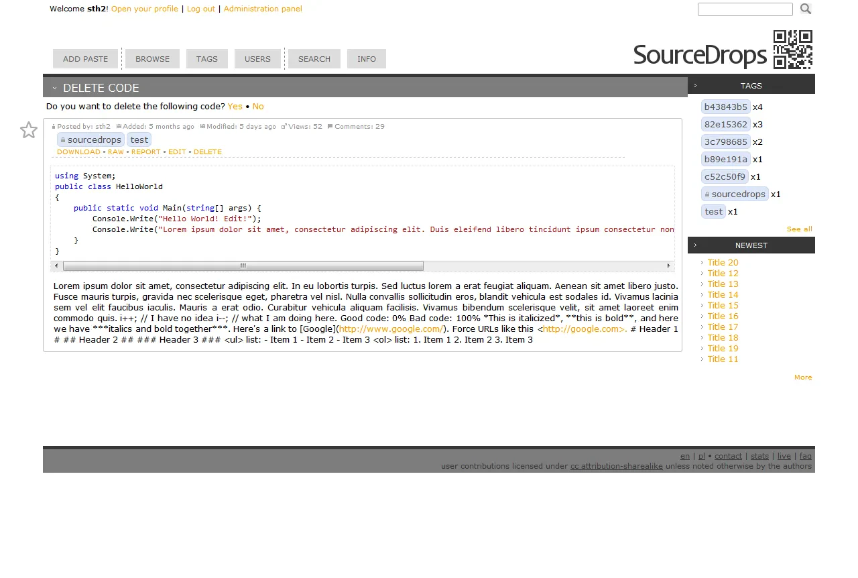Screen dimensions: 858x578
Task: Click the SourceDrops logo text
Action: (x=700, y=55)
